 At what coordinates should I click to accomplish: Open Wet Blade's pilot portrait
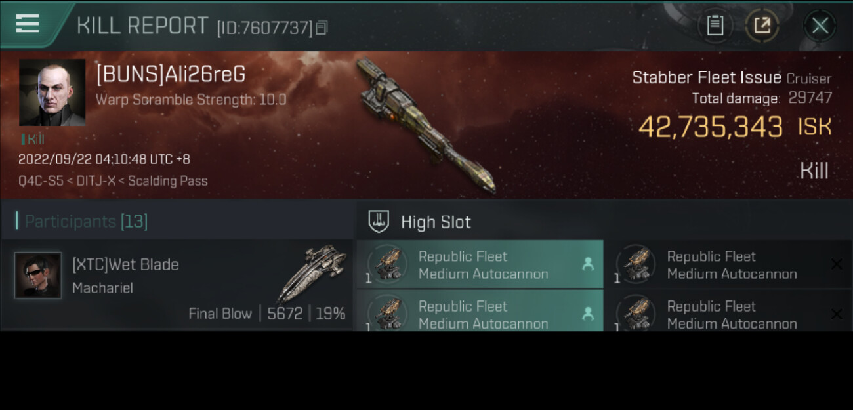pyautogui.click(x=38, y=276)
